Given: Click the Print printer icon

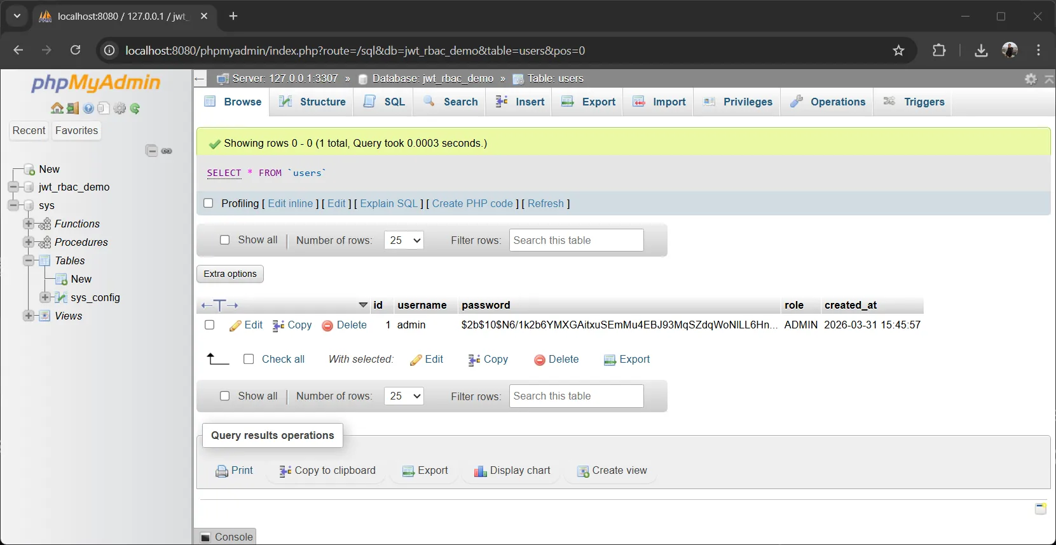Looking at the screenshot, I should pyautogui.click(x=222, y=471).
